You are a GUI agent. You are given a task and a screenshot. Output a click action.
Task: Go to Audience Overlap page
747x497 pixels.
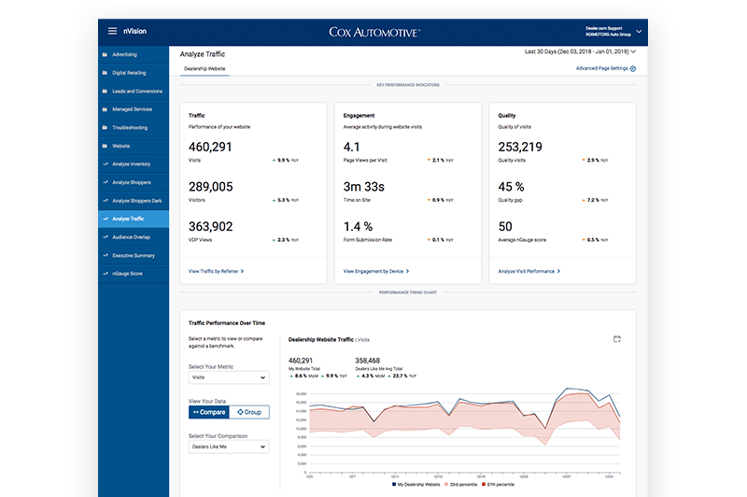pos(134,237)
